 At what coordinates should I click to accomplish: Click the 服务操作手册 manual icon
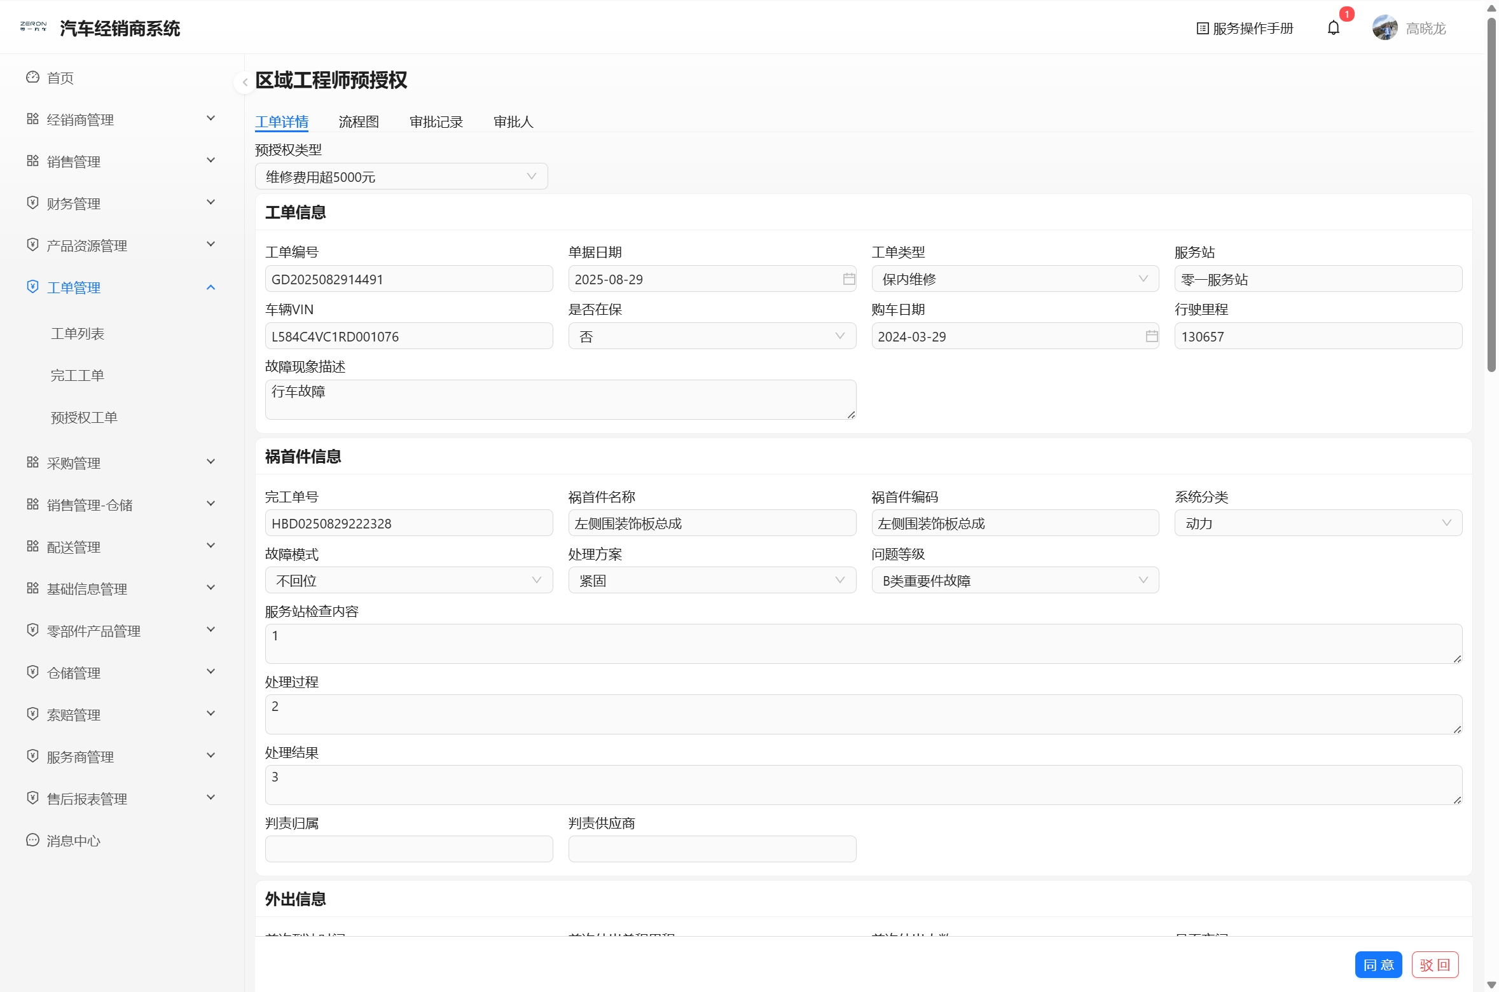(1202, 28)
